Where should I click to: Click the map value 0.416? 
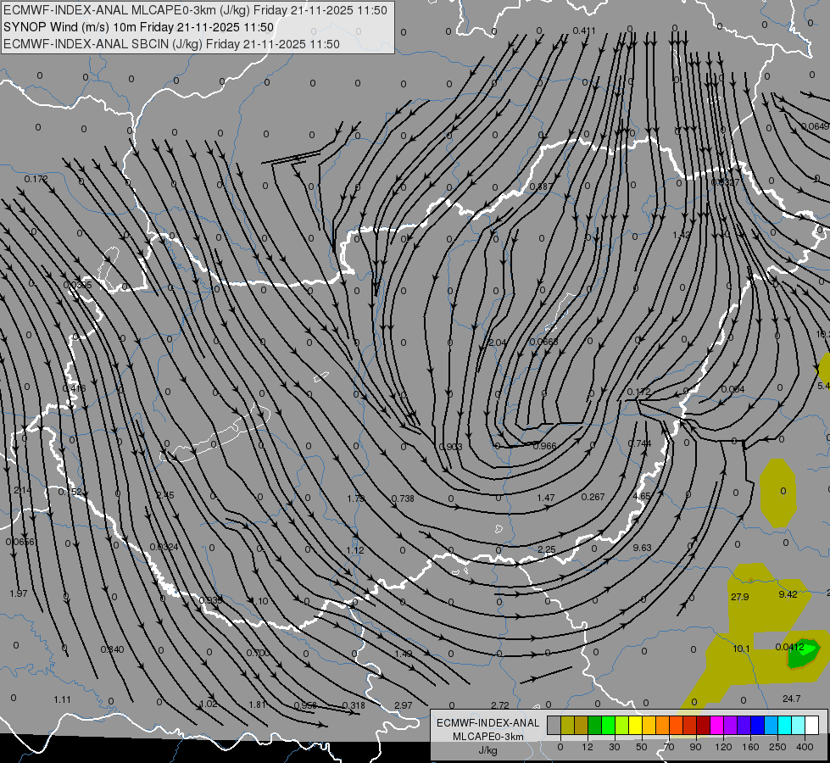(x=74, y=388)
